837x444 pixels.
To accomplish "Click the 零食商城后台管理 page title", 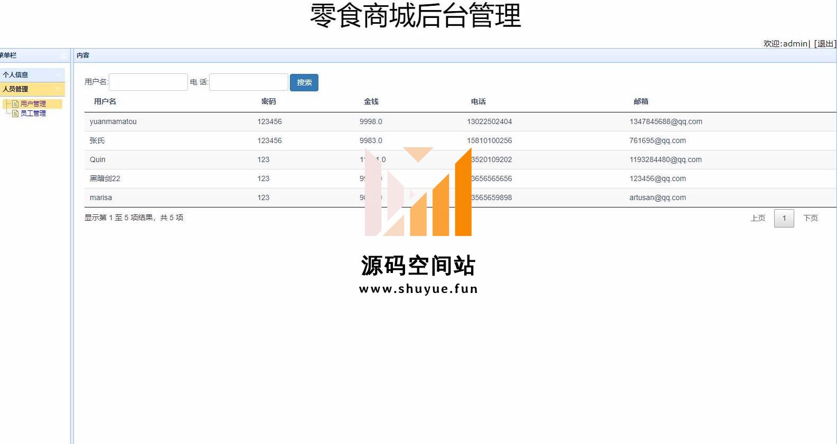I will [x=416, y=16].
